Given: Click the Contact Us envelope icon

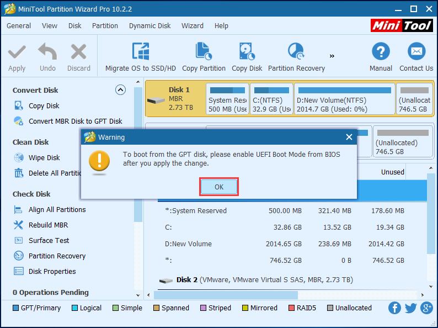Looking at the screenshot, I should click(416, 51).
